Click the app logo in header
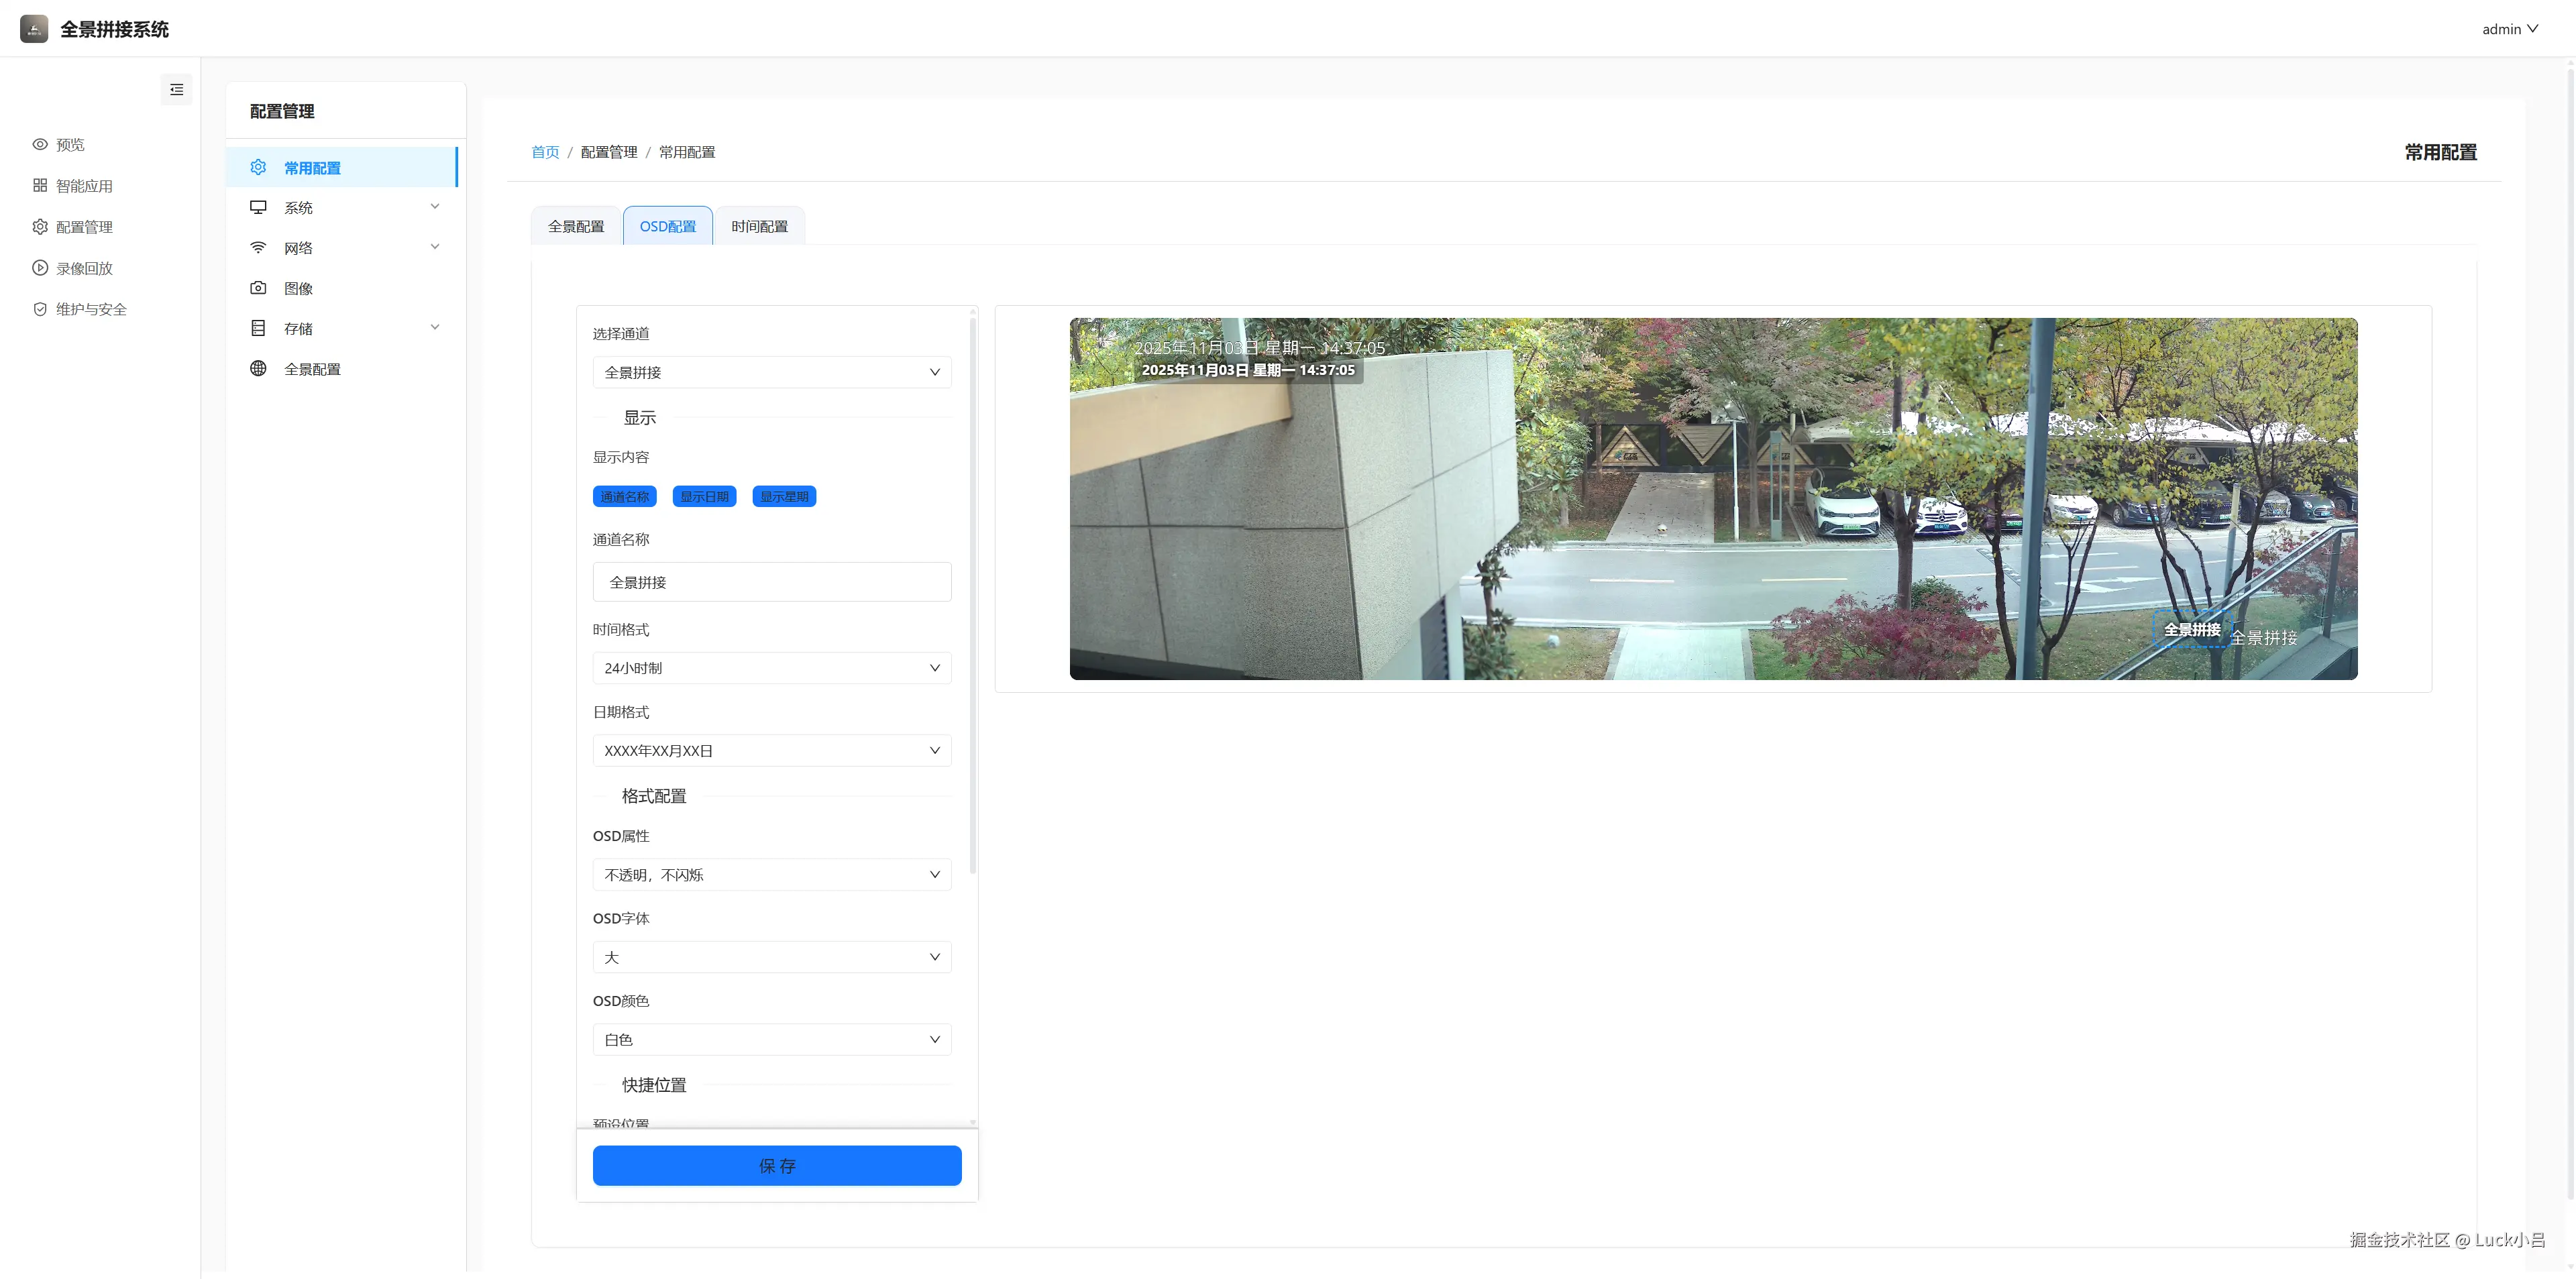2576x1279 pixels. (34, 29)
